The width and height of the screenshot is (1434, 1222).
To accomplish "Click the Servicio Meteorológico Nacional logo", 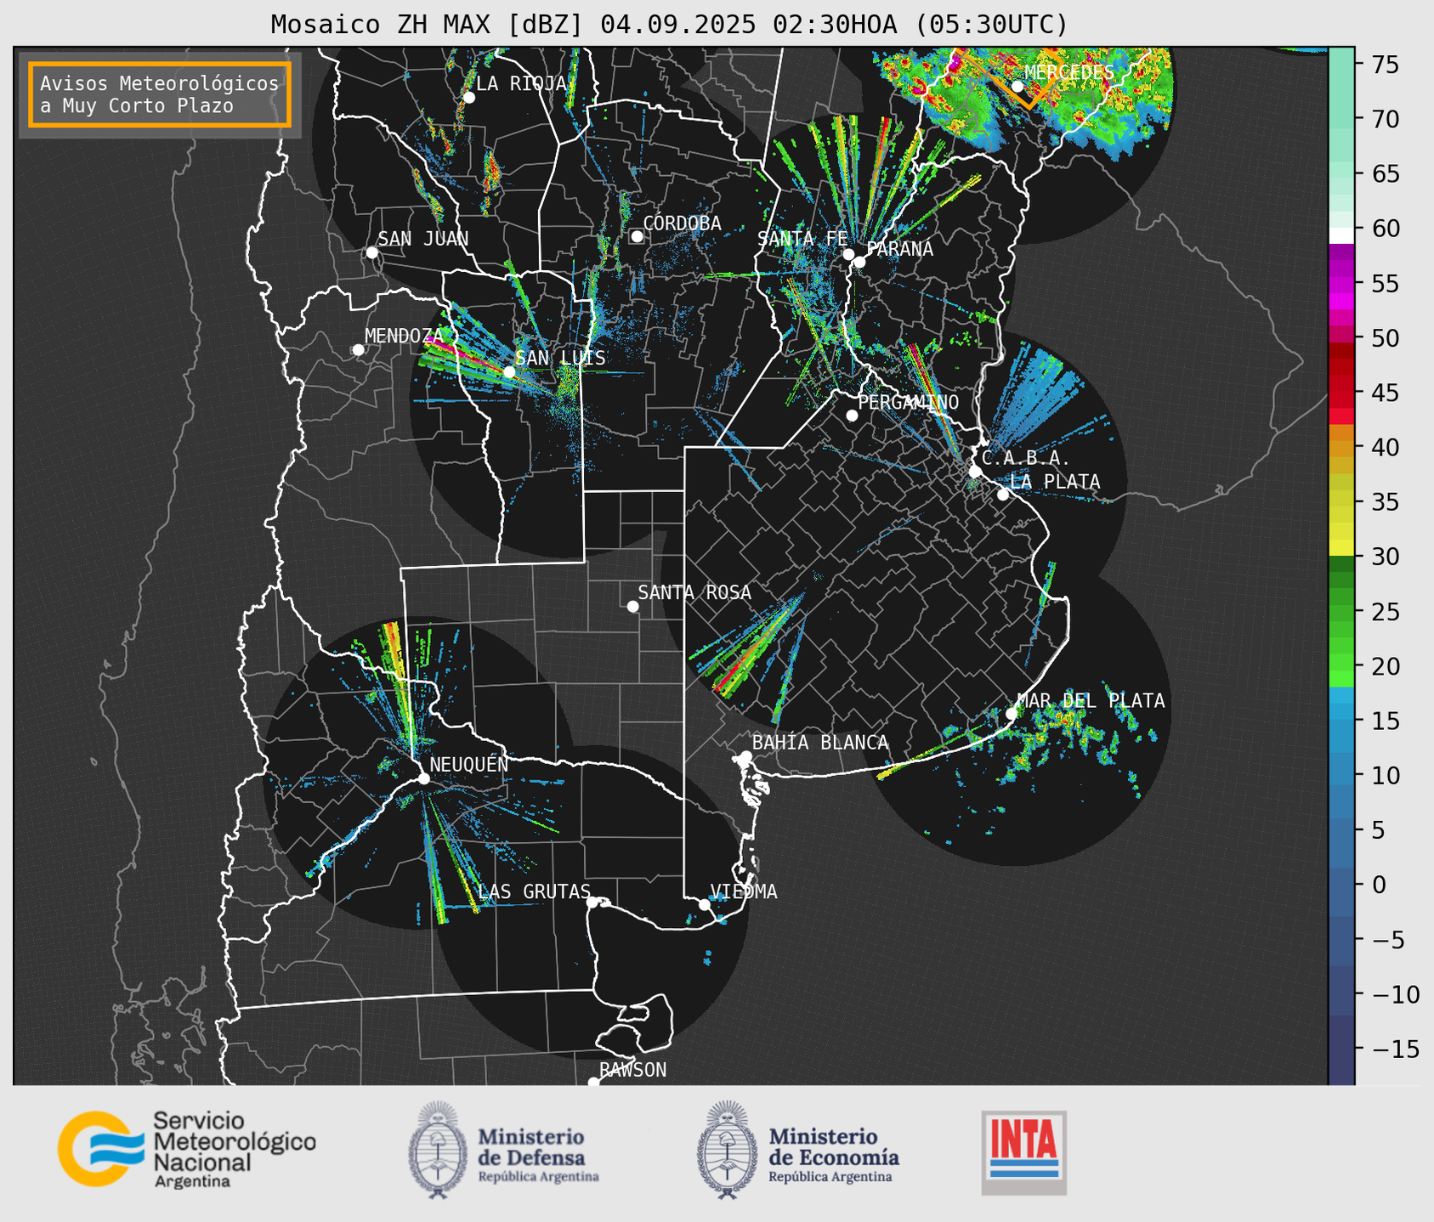I will coord(187,1149).
